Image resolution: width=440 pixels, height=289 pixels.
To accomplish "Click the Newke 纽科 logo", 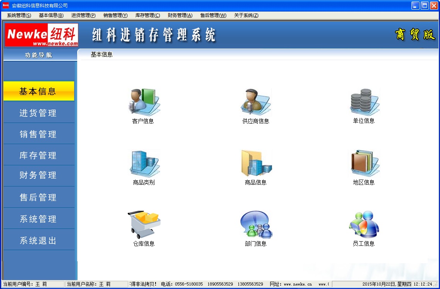I will [x=41, y=35].
